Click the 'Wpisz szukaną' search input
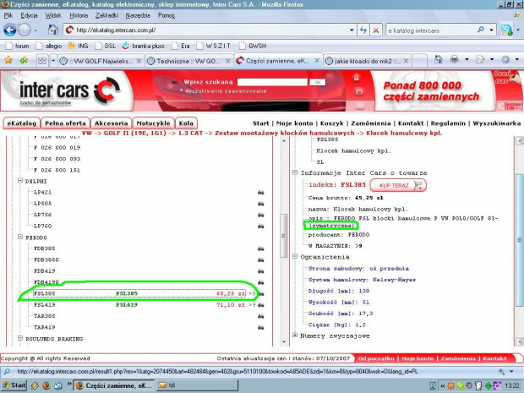Screen dimensions: 524x393 272,82
